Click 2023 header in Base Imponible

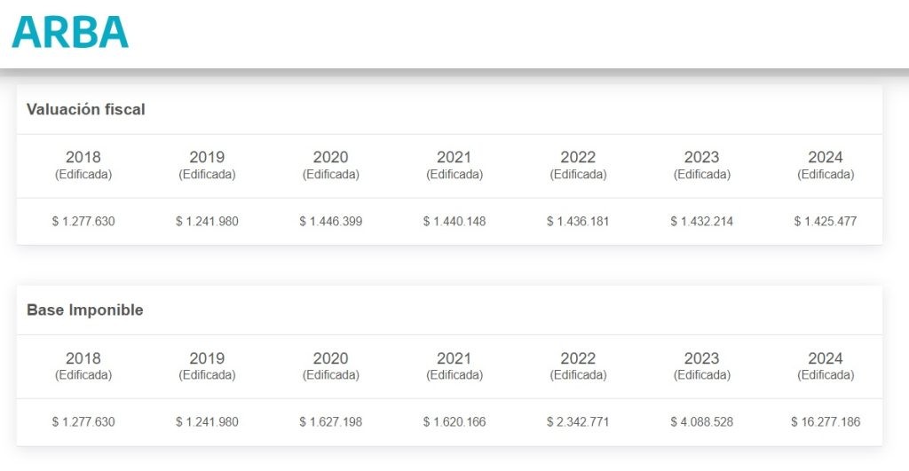(702, 365)
